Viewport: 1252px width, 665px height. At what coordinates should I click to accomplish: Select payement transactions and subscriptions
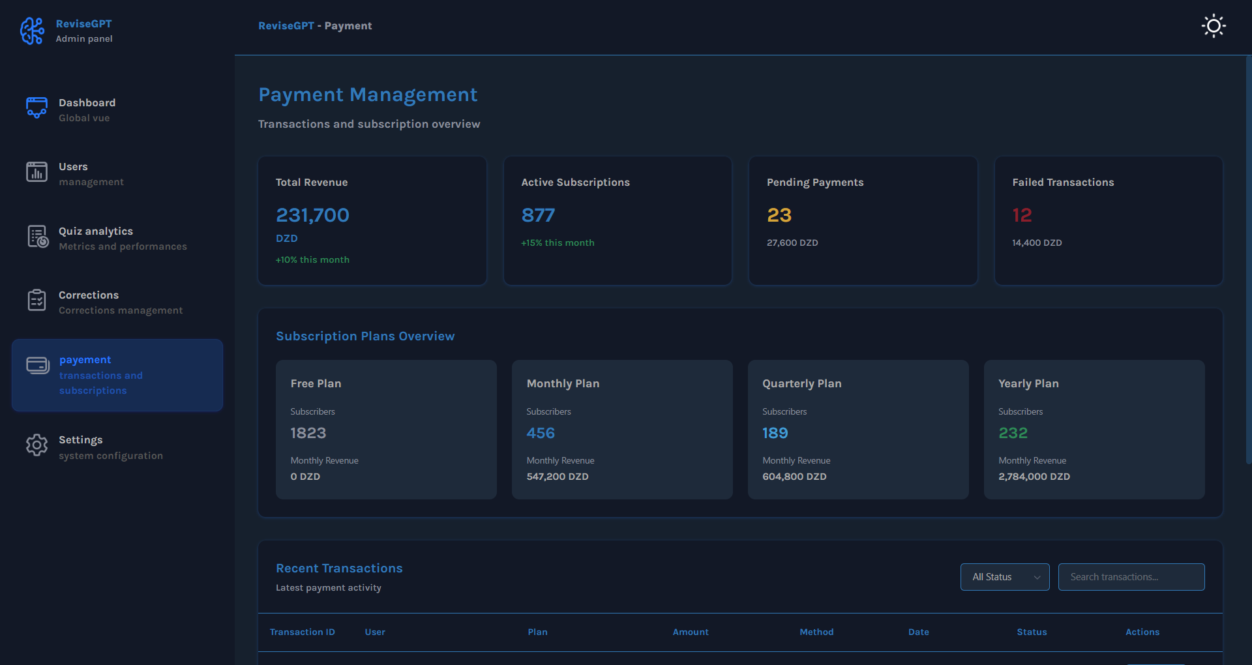click(x=117, y=375)
